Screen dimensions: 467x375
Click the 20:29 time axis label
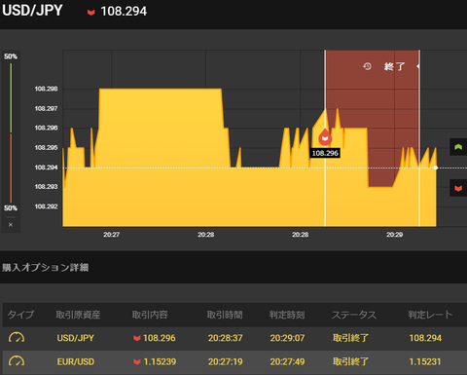[394, 235]
